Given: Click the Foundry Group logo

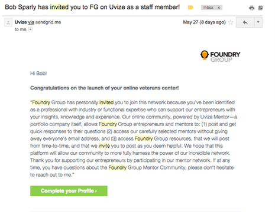Looking at the screenshot, I should pyautogui.click(x=220, y=57).
